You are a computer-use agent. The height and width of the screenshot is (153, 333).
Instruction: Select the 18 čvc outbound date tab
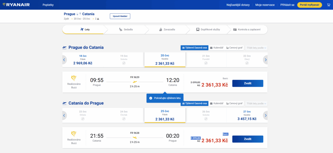pyautogui.click(x=83, y=60)
